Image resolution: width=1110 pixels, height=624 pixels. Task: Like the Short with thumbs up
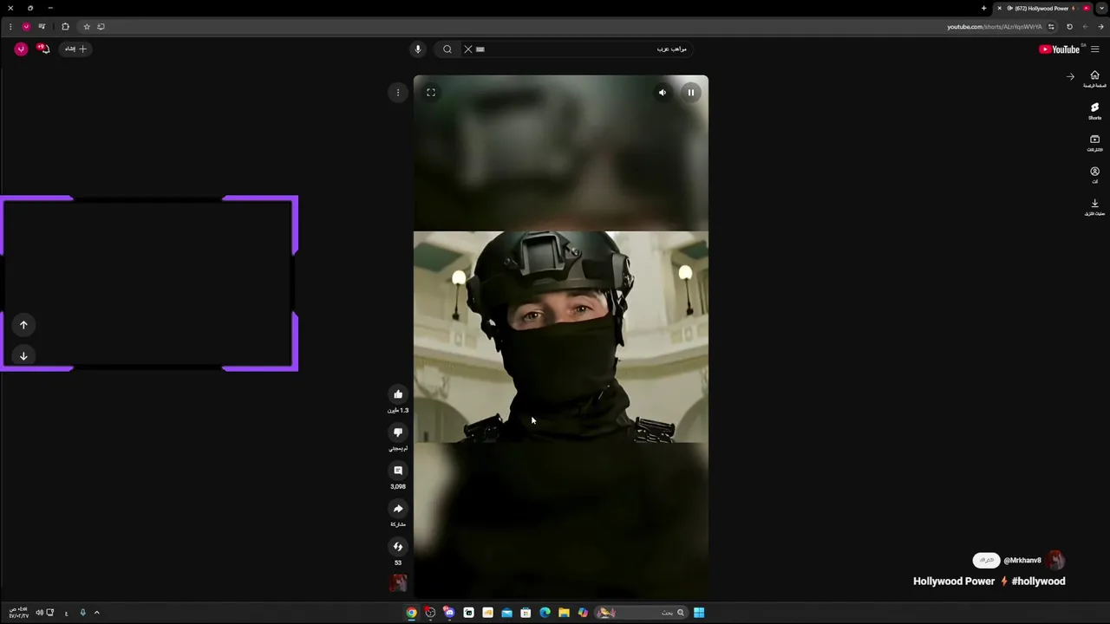(x=398, y=394)
